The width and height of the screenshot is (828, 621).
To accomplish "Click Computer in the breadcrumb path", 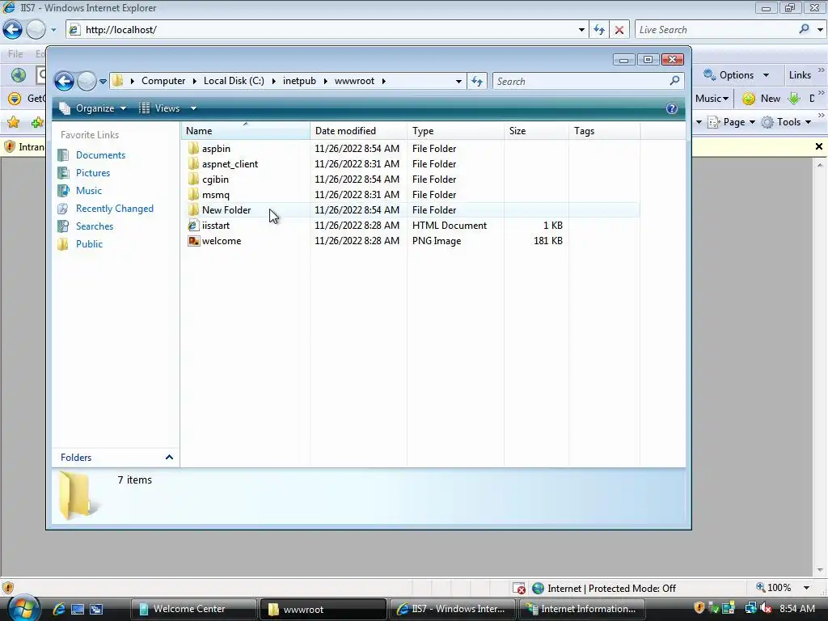I will click(163, 81).
